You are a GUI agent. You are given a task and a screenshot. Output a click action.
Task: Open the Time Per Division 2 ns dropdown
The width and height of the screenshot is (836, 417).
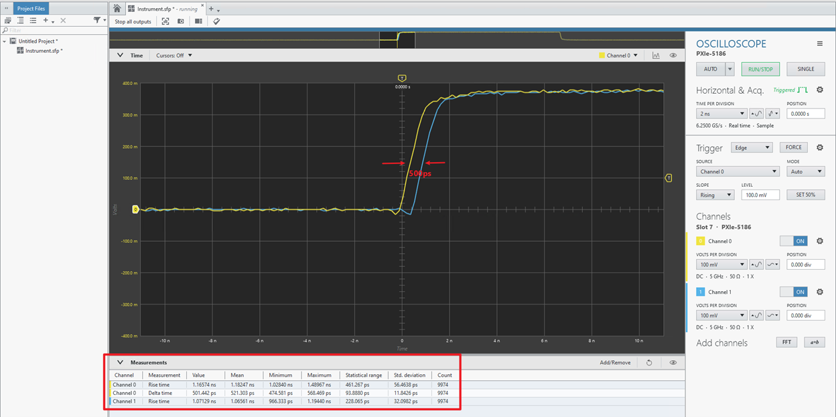pos(721,114)
